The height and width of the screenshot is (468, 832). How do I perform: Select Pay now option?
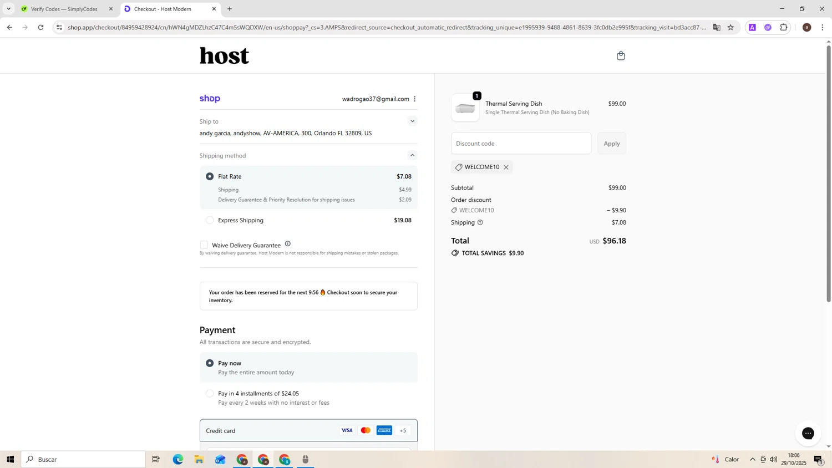(x=210, y=363)
